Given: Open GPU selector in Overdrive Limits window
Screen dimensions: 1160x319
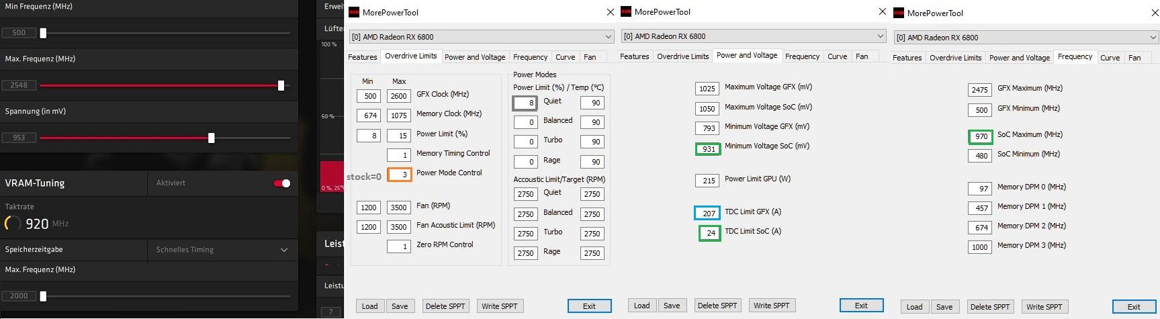Looking at the screenshot, I should [481, 37].
